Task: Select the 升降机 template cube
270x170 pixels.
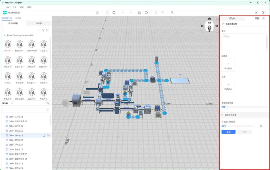Action: click(8, 76)
